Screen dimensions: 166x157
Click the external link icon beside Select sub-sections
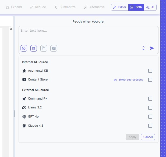point(115,80)
